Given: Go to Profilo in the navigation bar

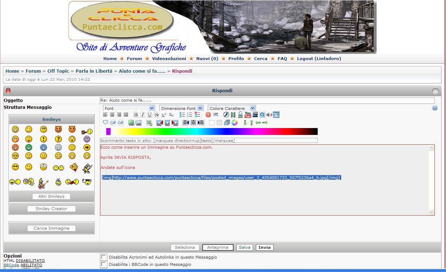Looking at the screenshot, I should 236,59.
